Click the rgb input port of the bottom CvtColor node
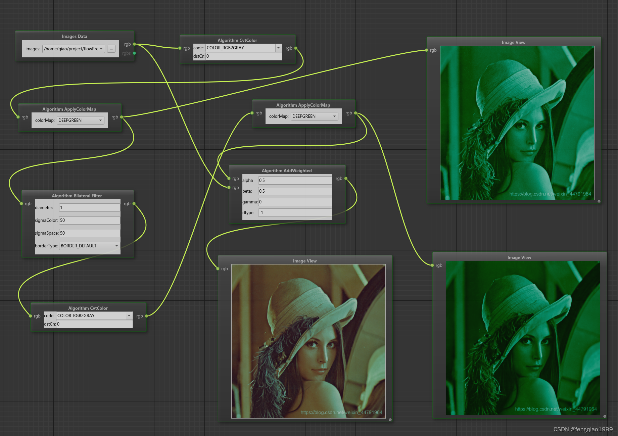 click(x=31, y=316)
